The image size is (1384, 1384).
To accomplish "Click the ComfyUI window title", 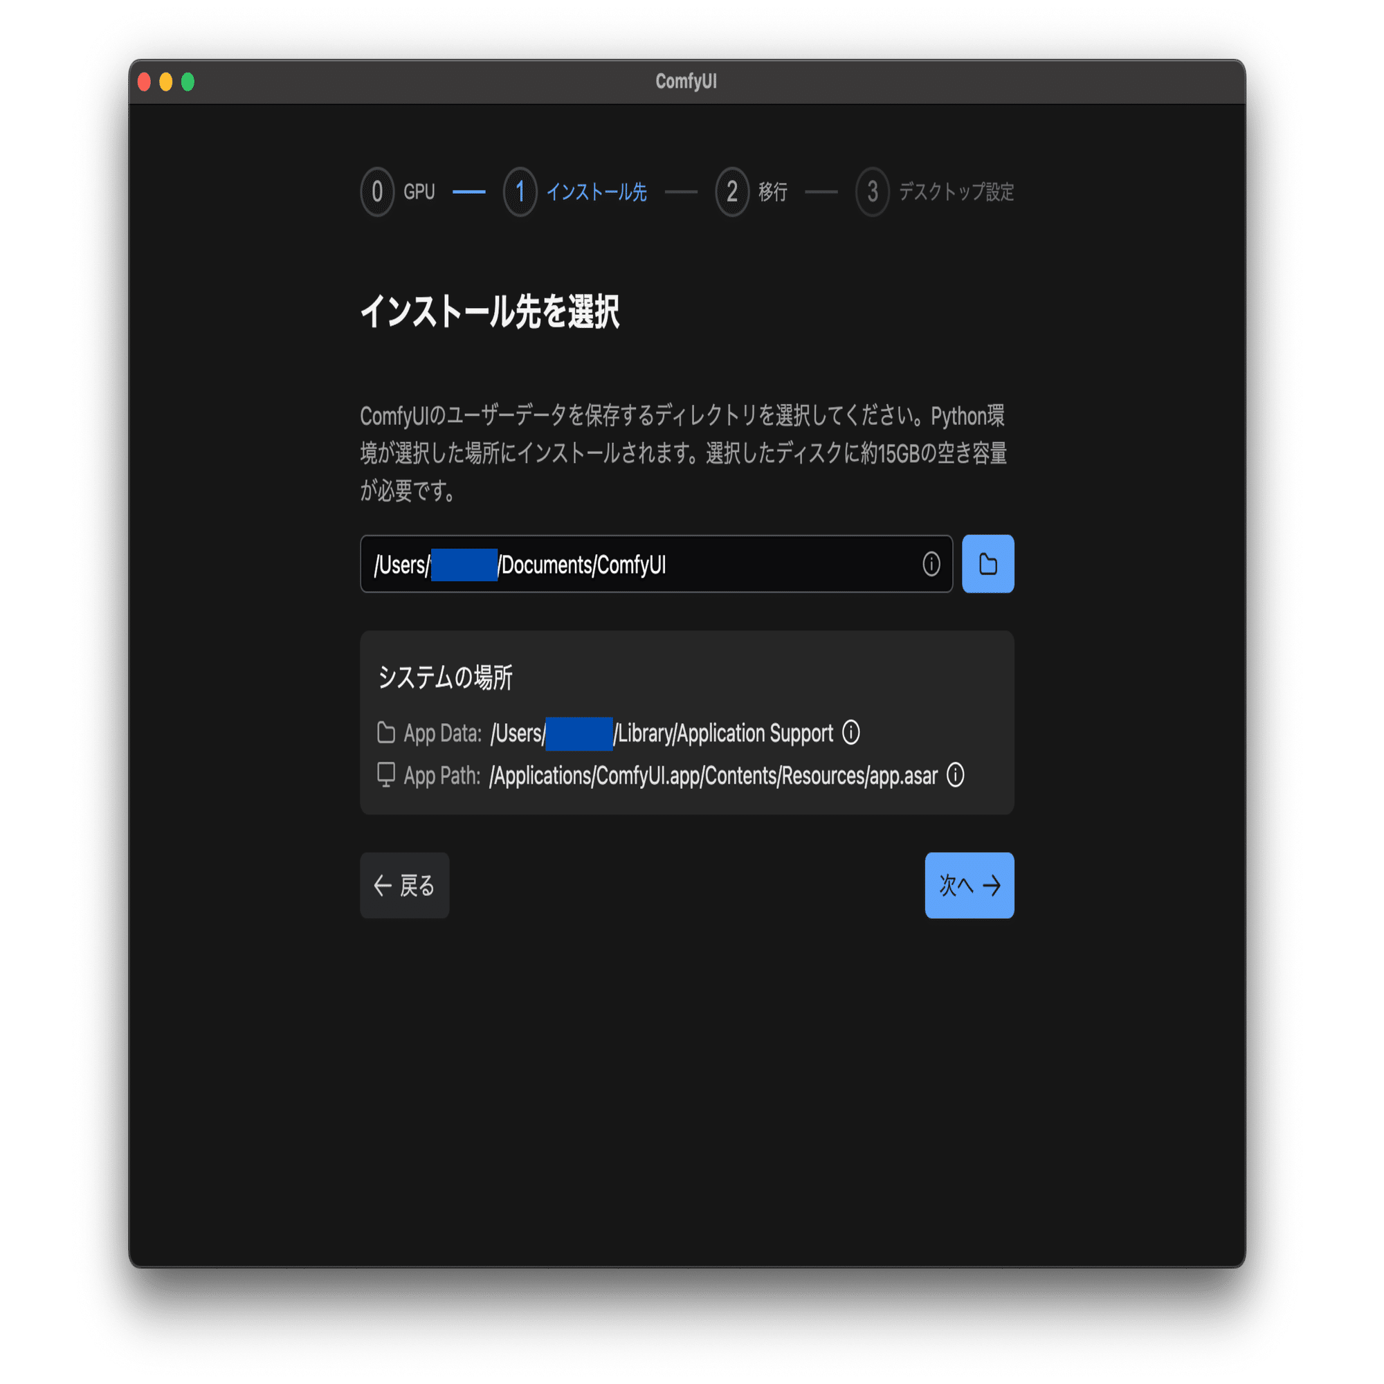I will [686, 81].
